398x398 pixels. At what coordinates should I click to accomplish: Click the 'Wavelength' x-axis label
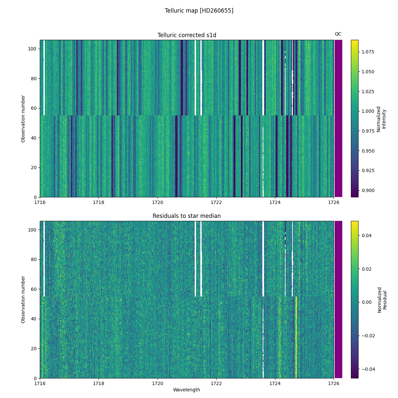click(x=187, y=390)
